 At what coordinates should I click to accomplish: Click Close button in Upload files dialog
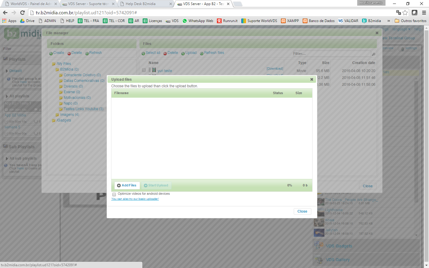click(302, 211)
